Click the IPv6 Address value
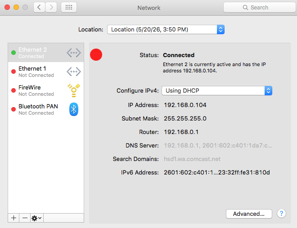This screenshot has width=297, height=228. [x=217, y=172]
